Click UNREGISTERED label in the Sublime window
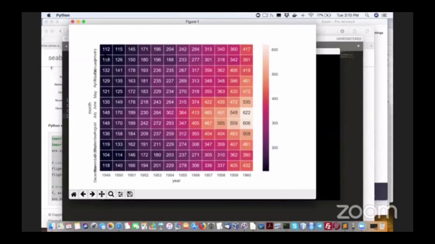The width and height of the screenshot is (435, 244). point(349,39)
